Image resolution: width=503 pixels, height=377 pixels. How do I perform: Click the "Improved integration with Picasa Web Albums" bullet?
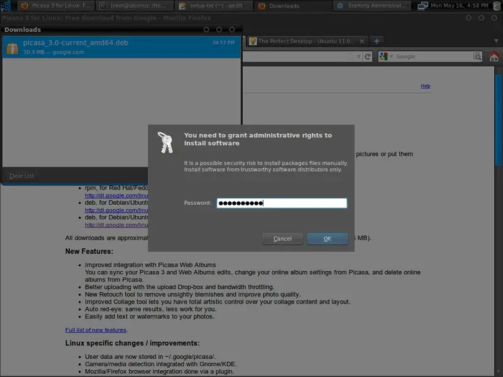150,265
